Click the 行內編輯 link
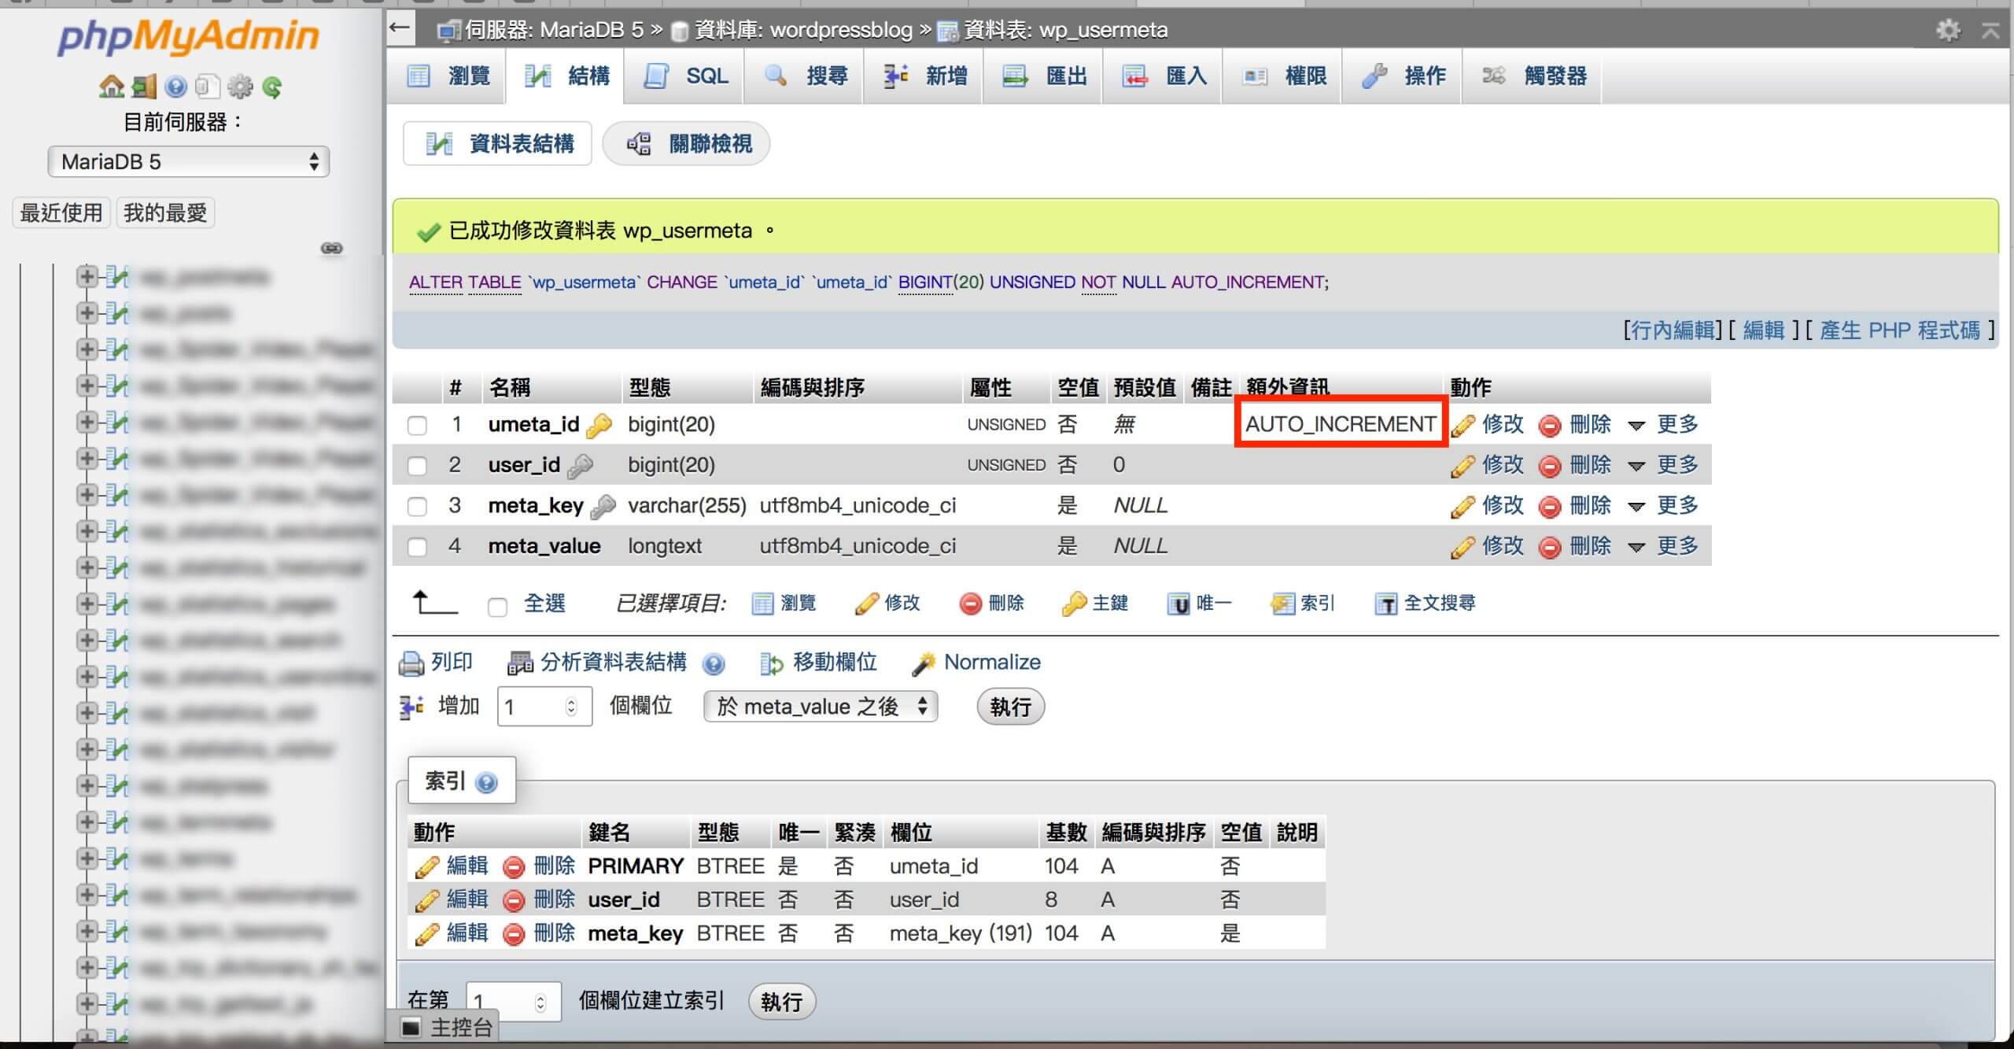The height and width of the screenshot is (1049, 2014). click(x=1672, y=331)
